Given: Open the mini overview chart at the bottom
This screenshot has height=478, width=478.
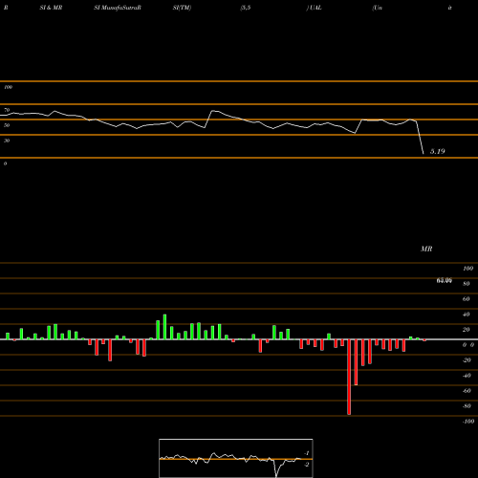Looking at the screenshot, I should (x=236, y=458).
